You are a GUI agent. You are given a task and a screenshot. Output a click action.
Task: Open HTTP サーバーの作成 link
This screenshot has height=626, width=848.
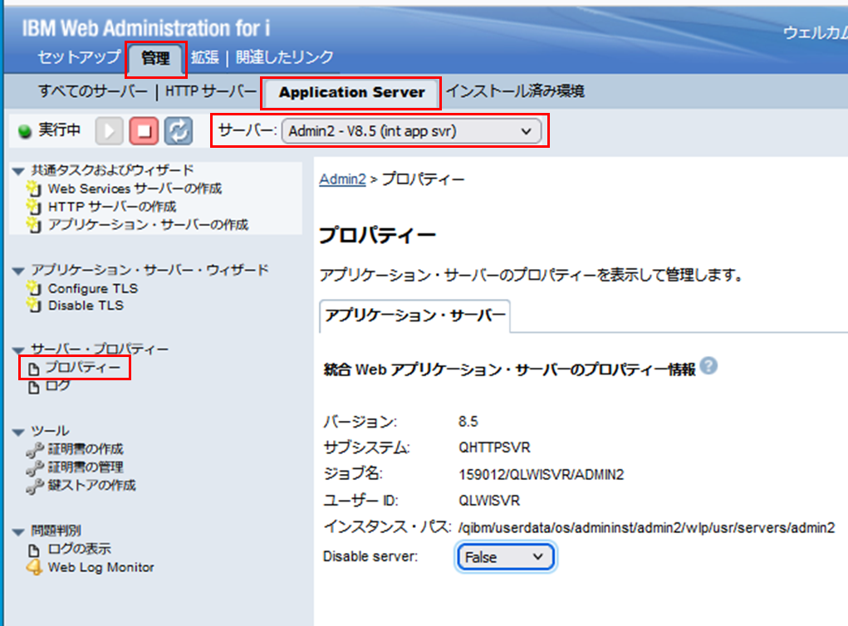pos(112,207)
